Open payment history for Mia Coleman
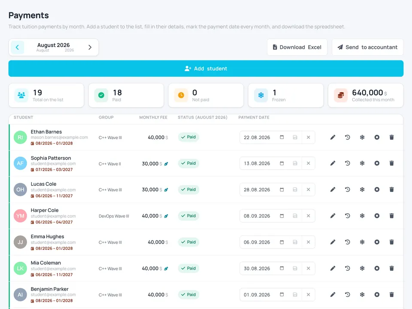This screenshot has height=309, width=412. coord(347,268)
